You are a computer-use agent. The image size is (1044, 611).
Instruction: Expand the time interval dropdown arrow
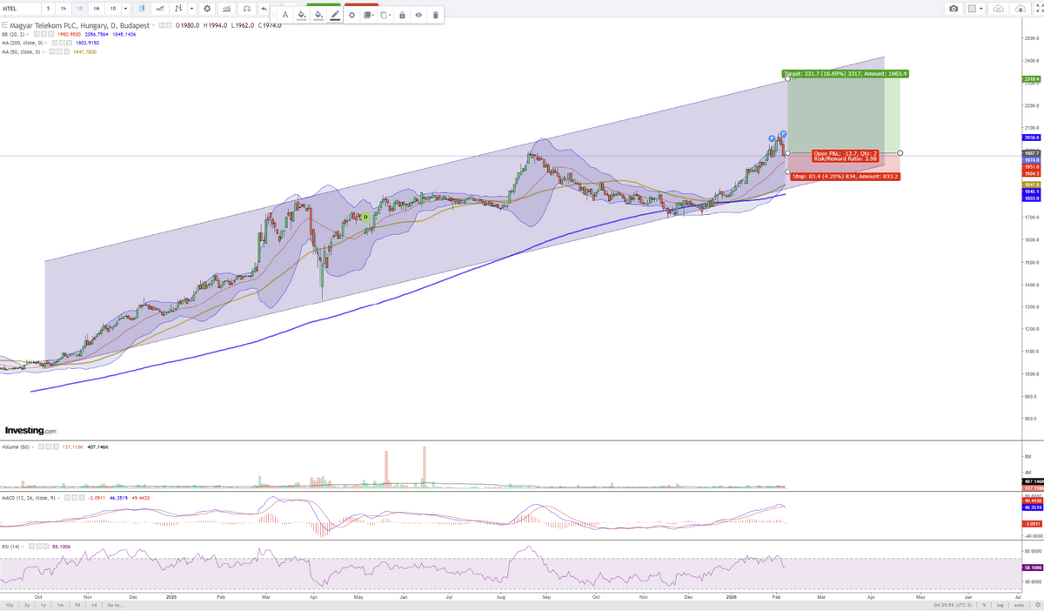[125, 9]
